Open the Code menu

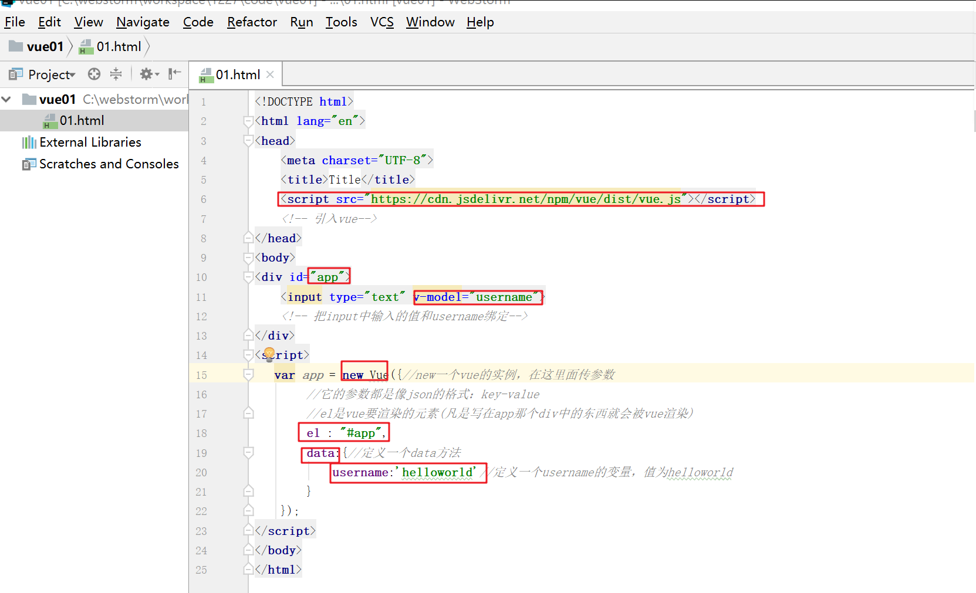tap(198, 22)
